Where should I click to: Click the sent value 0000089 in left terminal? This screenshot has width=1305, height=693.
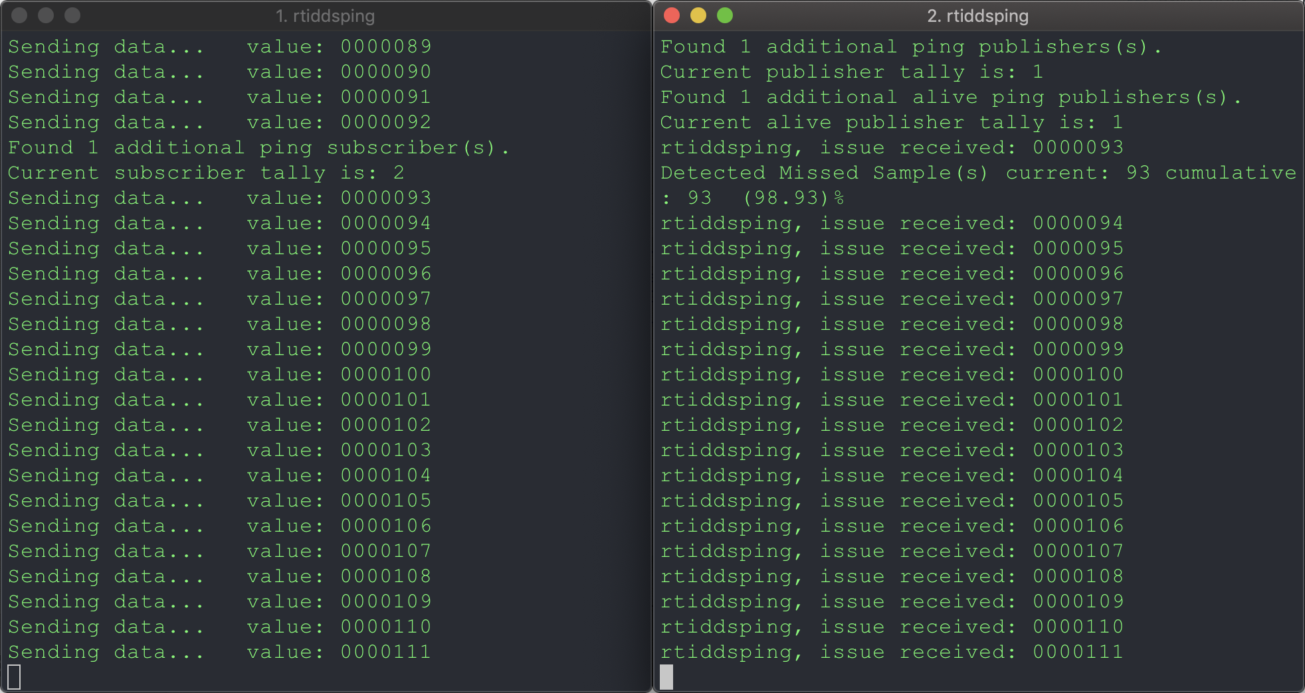[386, 46]
